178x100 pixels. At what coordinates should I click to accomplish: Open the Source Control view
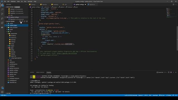coord(2,14)
